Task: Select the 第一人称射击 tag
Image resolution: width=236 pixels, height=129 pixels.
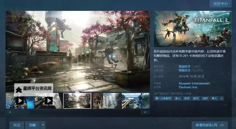Action: pos(163,98)
